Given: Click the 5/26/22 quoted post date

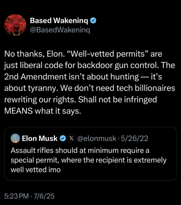Looking at the screenshot, I should click(134, 139).
